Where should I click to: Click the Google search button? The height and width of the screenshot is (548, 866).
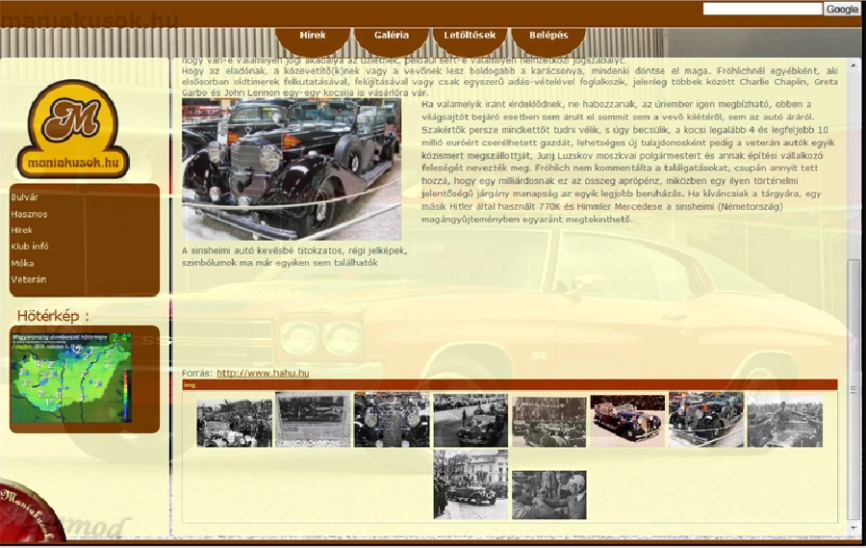pyautogui.click(x=842, y=9)
